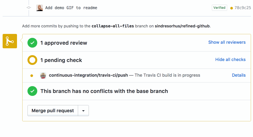Screen dimensions: 253x137
Task: Open the merge options dropdown arrow
Action: point(83,111)
